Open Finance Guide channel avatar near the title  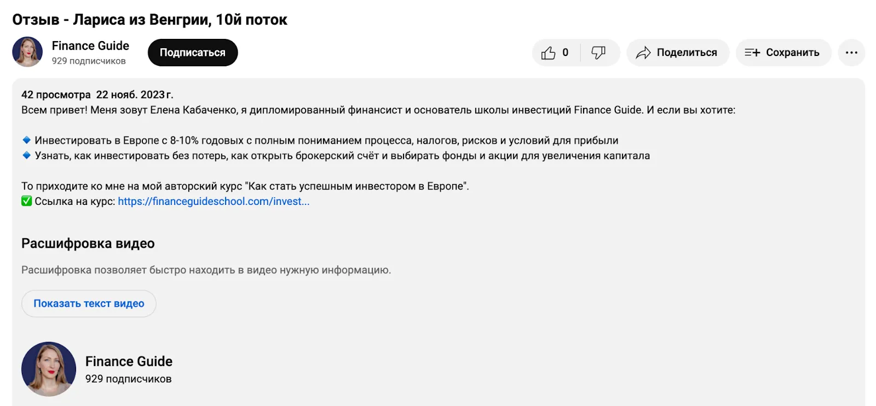27,52
